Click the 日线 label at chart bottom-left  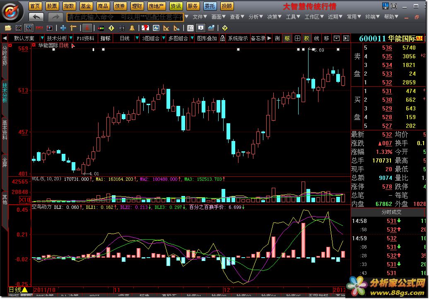tap(15, 290)
